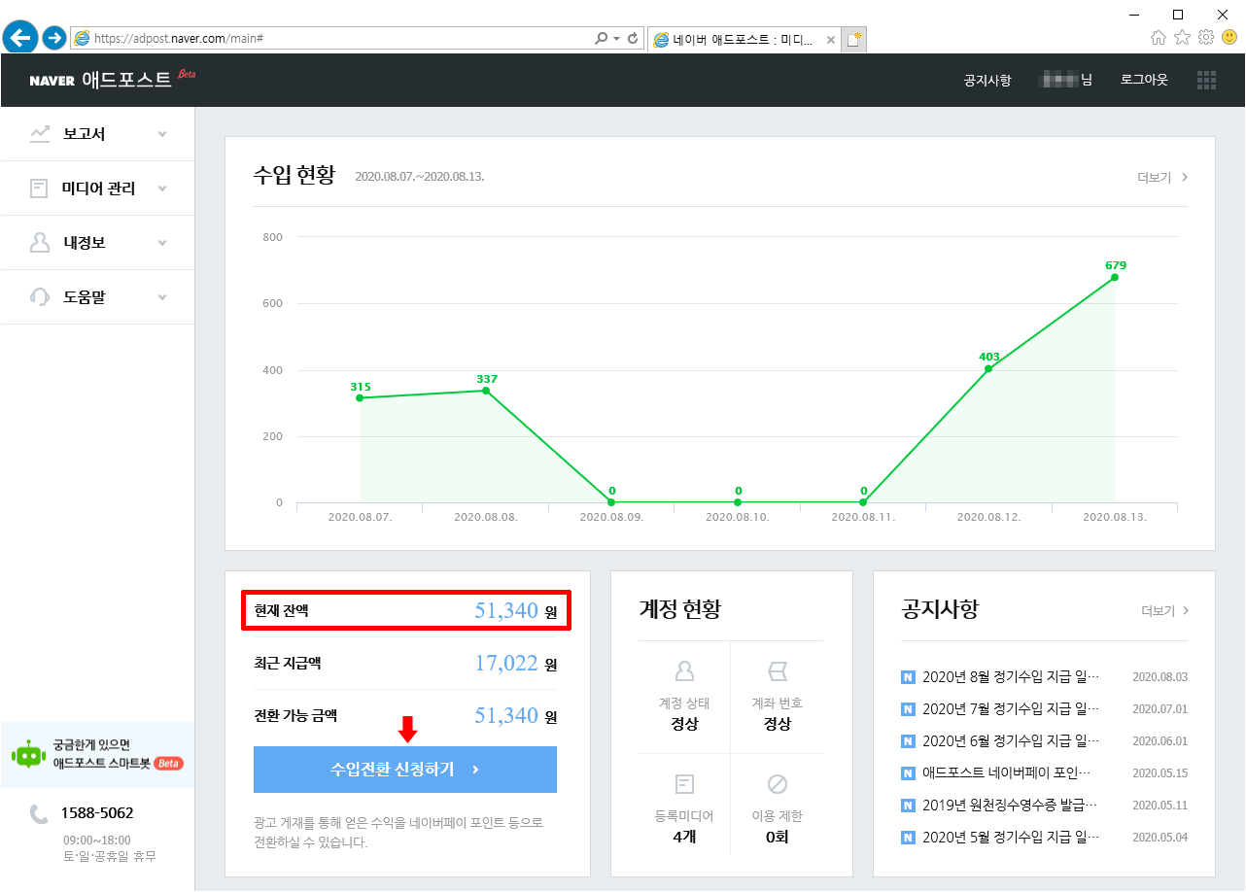Expand the 보고서 menu chevron
1246x892 pixels.
pos(162,134)
